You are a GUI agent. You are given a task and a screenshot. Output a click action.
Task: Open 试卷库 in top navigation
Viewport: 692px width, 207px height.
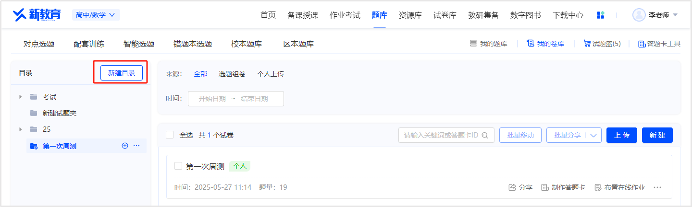click(445, 15)
